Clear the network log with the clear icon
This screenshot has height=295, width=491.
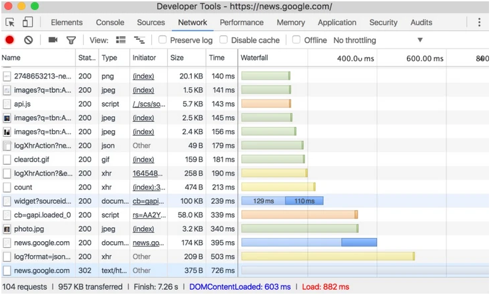tap(29, 40)
